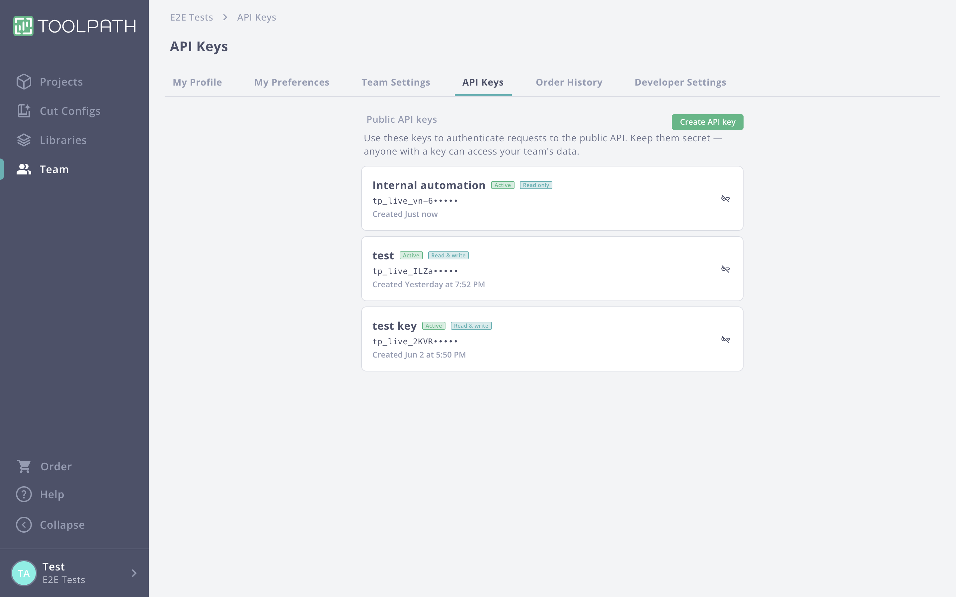
Task: Select the API Keys tab
Action: tap(483, 82)
